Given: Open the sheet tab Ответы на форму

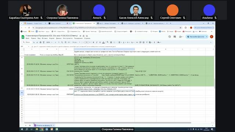Looking at the screenshot, I should [44, 125].
